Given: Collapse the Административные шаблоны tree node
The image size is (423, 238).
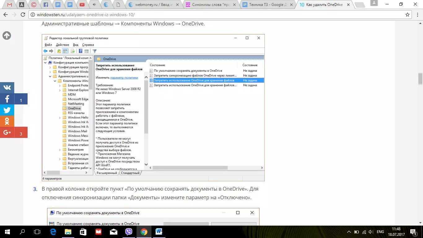Looking at the screenshot, I should pyautogui.click(x=50, y=76).
